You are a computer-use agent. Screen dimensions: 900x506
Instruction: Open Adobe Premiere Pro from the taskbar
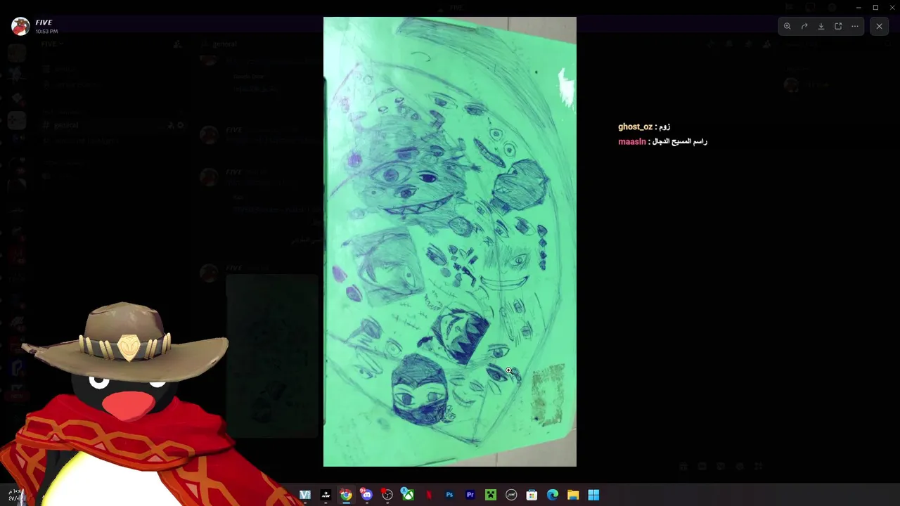tap(470, 495)
